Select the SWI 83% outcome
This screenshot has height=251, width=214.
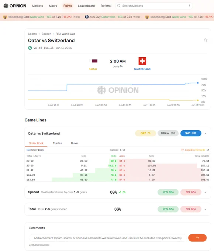[x=191, y=133]
